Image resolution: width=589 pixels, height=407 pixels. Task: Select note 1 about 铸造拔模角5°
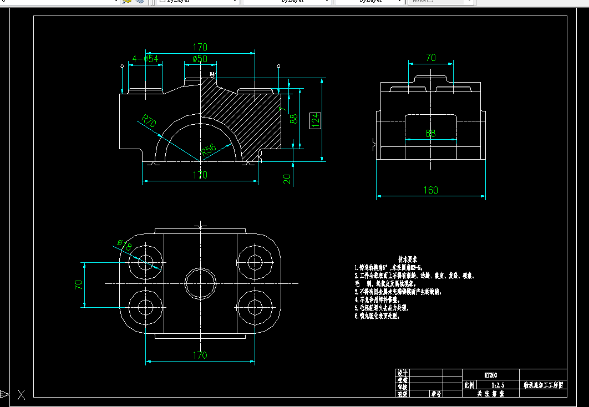[x=389, y=268]
